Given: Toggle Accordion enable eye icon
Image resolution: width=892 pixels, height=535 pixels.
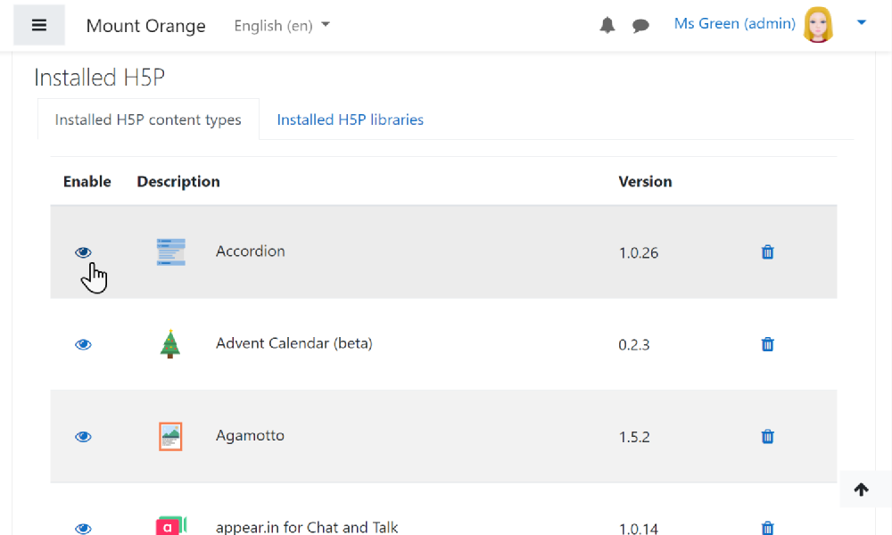Looking at the screenshot, I should click(x=83, y=252).
